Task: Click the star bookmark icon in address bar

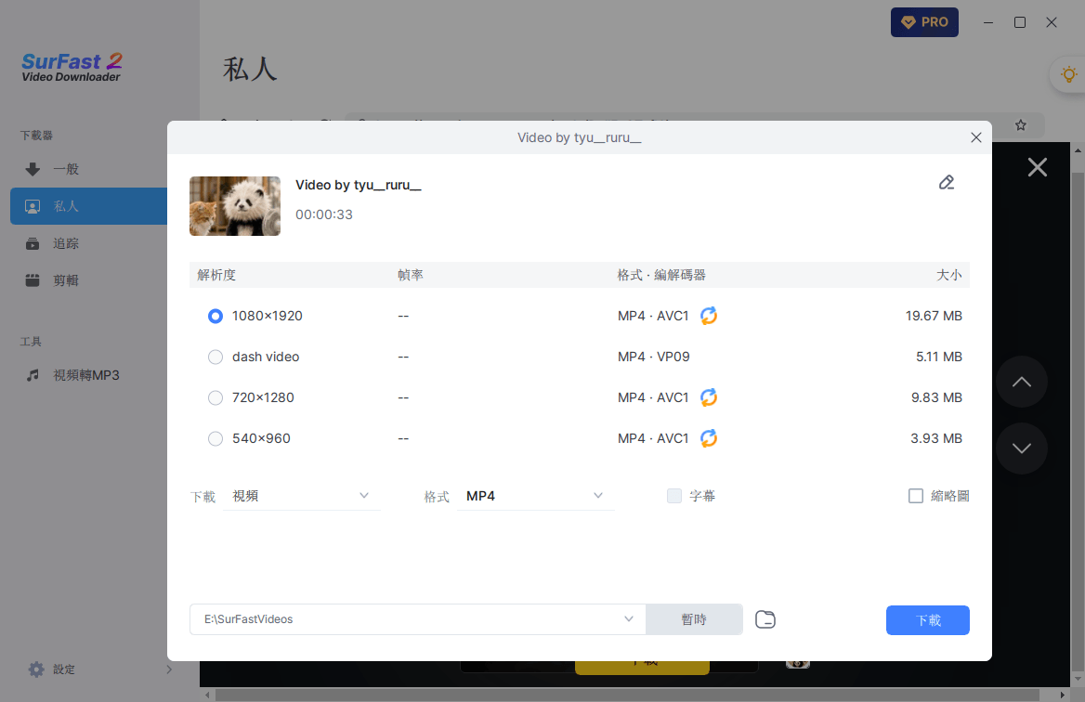Action: 1021,125
